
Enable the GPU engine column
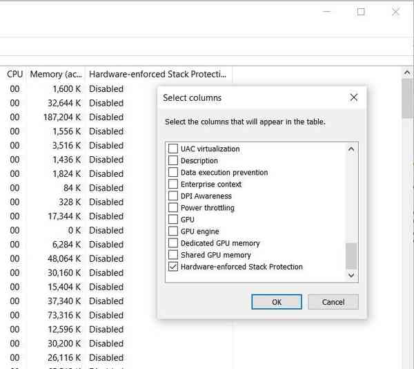[173, 231]
